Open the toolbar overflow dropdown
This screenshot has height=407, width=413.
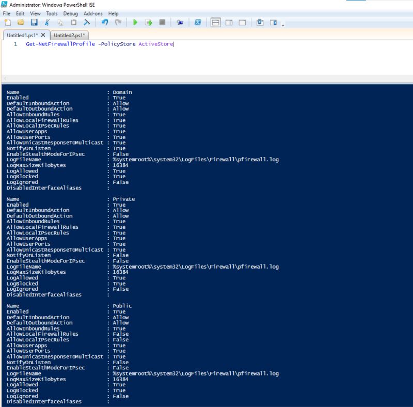[x=283, y=24]
